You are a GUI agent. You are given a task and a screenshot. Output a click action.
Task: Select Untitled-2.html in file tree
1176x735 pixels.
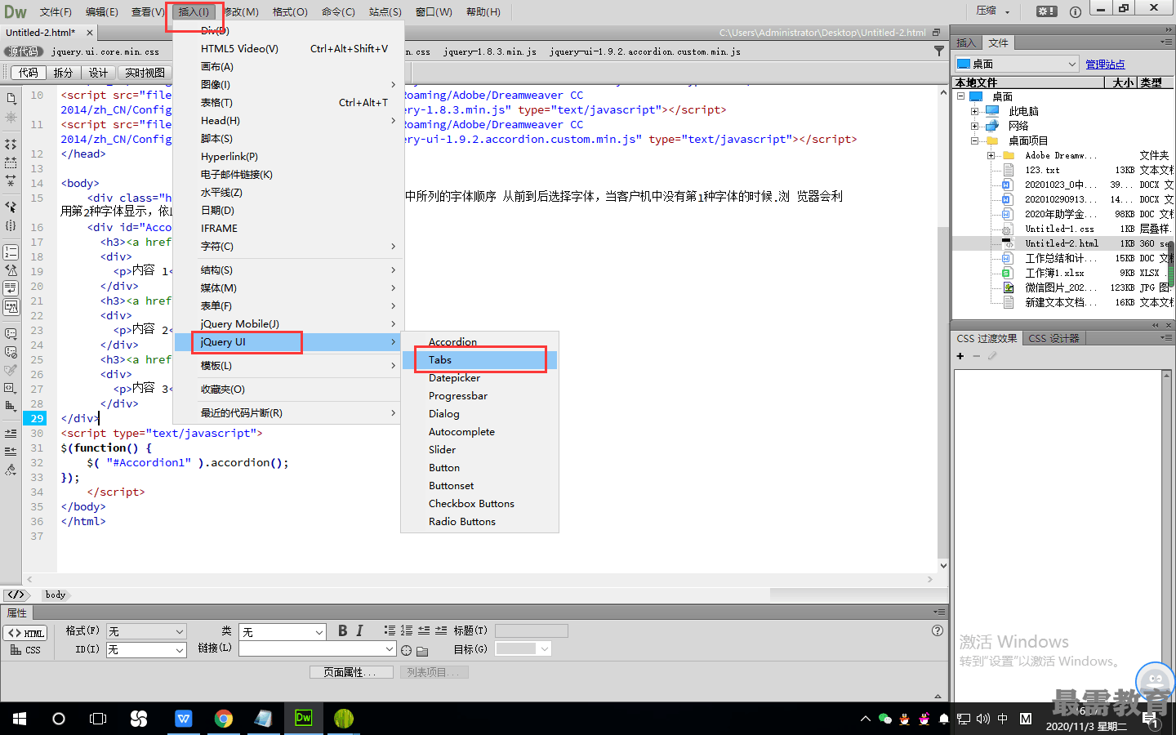coord(1062,243)
